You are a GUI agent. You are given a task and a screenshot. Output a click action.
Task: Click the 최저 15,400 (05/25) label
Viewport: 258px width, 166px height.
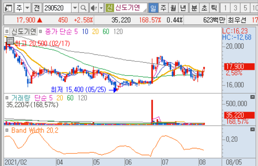point(78,89)
